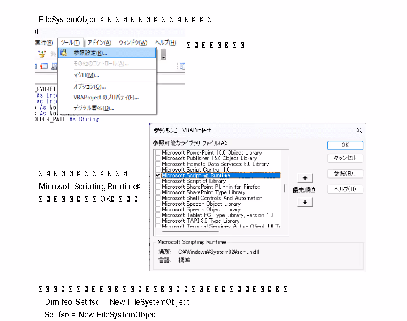Click the greyed hammer Toolbox icon
The height and width of the screenshot is (321, 407).
click(53, 54)
